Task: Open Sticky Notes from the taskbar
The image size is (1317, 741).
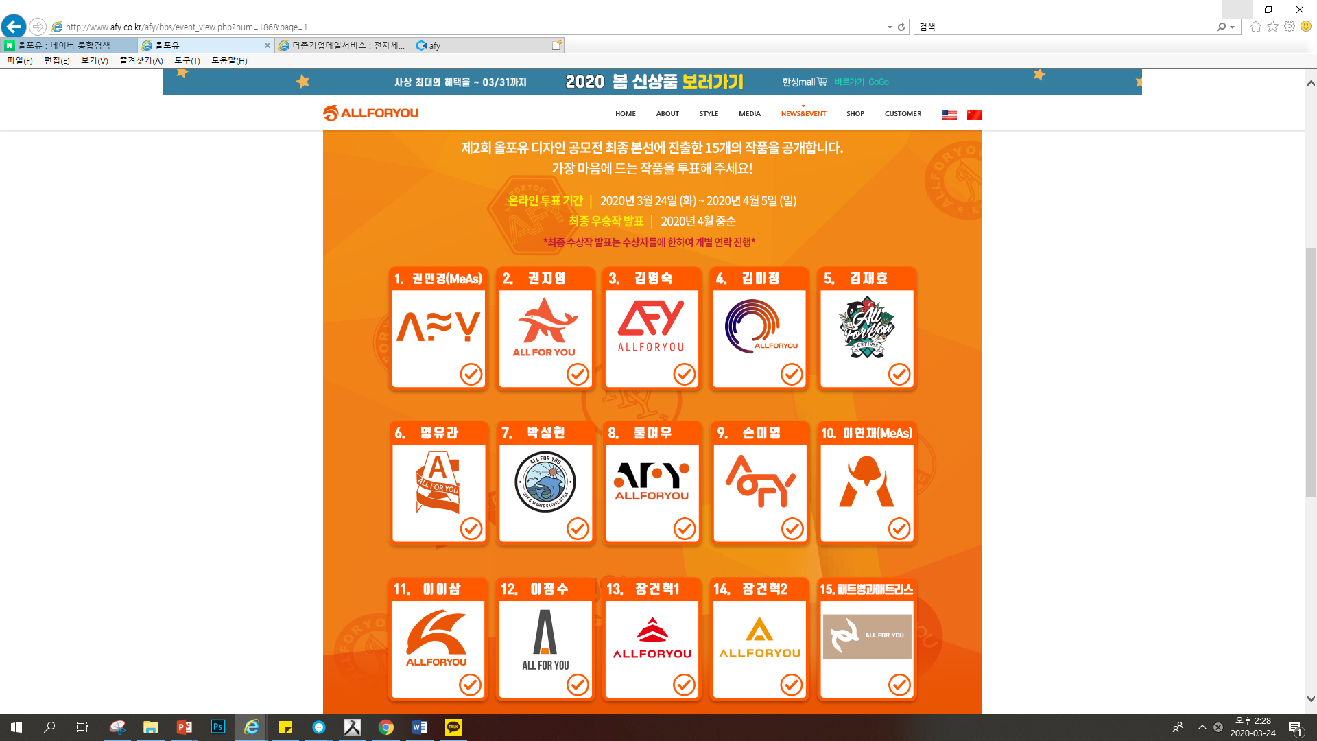Action: [285, 727]
